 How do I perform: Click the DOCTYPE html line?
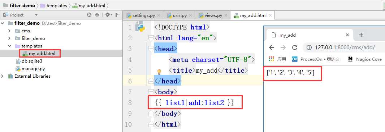click(x=182, y=27)
